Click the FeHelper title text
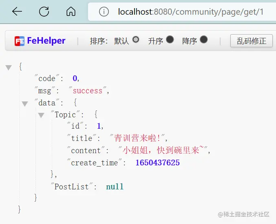The height and width of the screenshot is (224, 276). (x=46, y=41)
